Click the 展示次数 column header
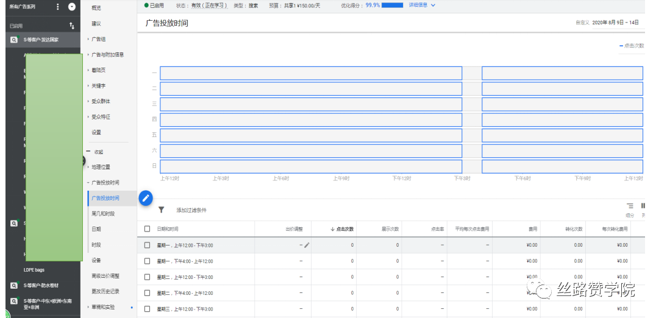This screenshot has height=318, width=656. click(x=390, y=229)
